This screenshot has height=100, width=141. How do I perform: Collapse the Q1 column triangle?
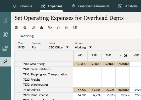tap(121, 55)
